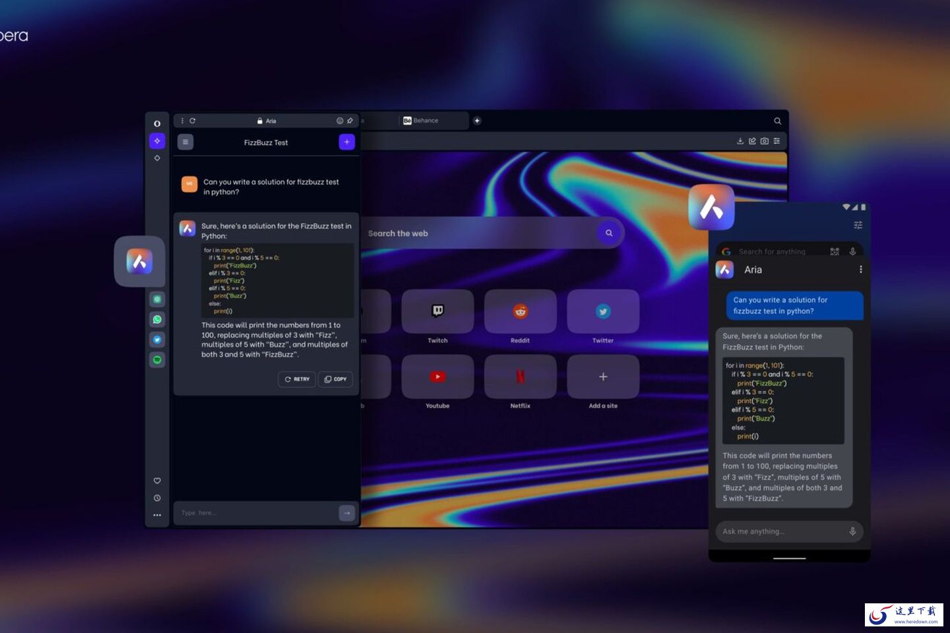Viewport: 950px width, 633px height.
Task: Click the text 'This code will print the numbers from 1 to' in desktop panel
Action: click(x=271, y=325)
